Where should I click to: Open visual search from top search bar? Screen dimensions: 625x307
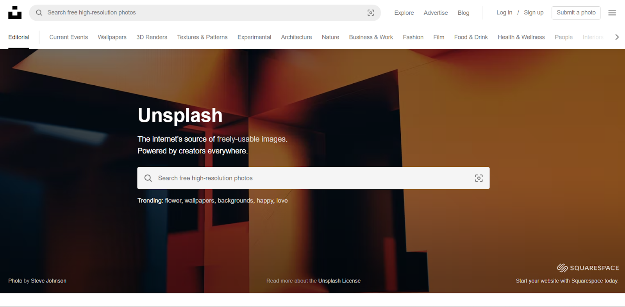[x=371, y=13]
